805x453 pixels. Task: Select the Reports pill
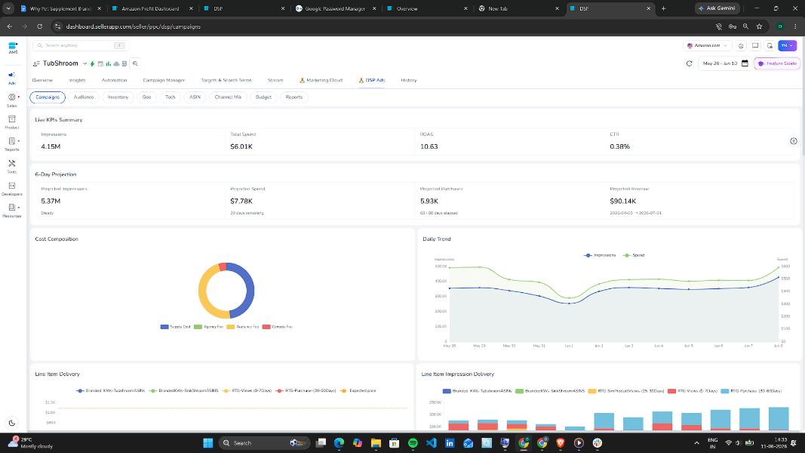(294, 97)
